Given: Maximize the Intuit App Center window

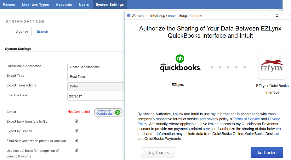Looking at the screenshot, I should click(x=277, y=15).
